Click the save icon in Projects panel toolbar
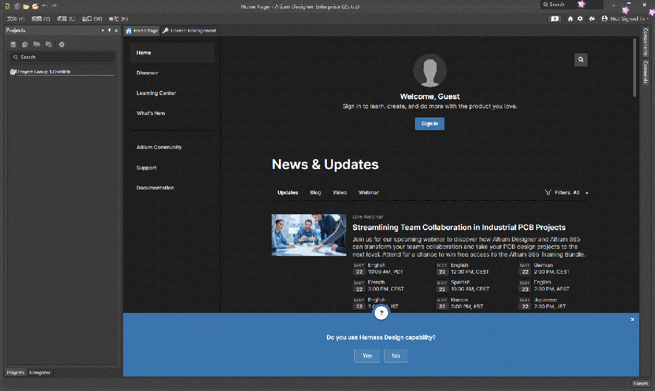The width and height of the screenshot is (655, 391). (13, 44)
